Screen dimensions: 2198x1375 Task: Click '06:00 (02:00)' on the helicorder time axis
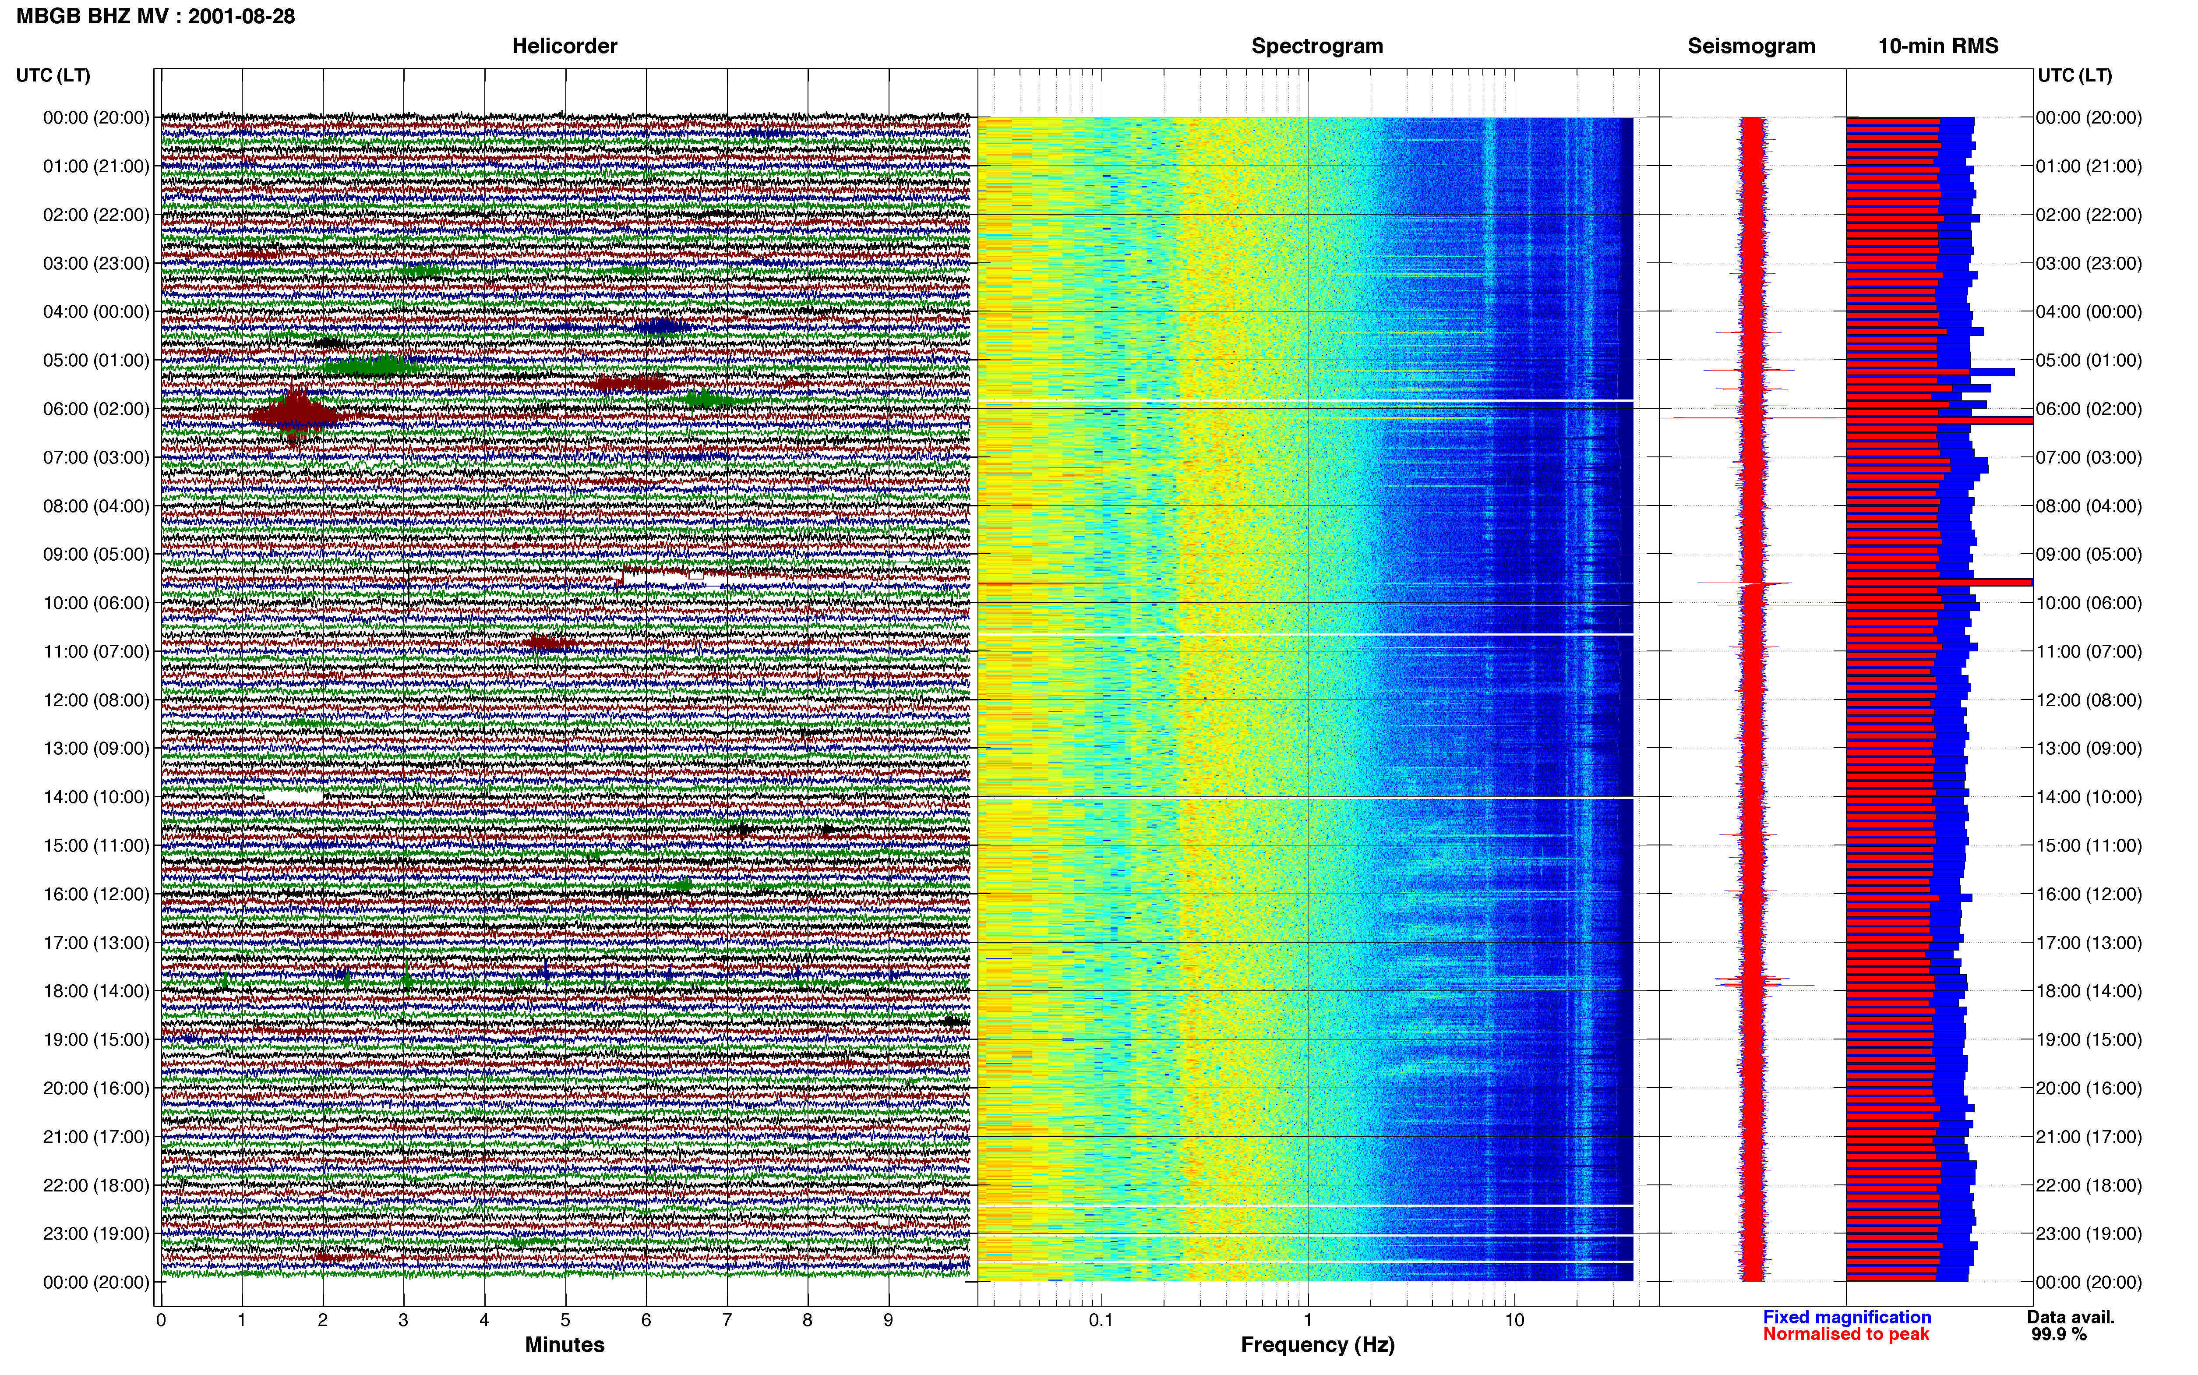click(96, 409)
